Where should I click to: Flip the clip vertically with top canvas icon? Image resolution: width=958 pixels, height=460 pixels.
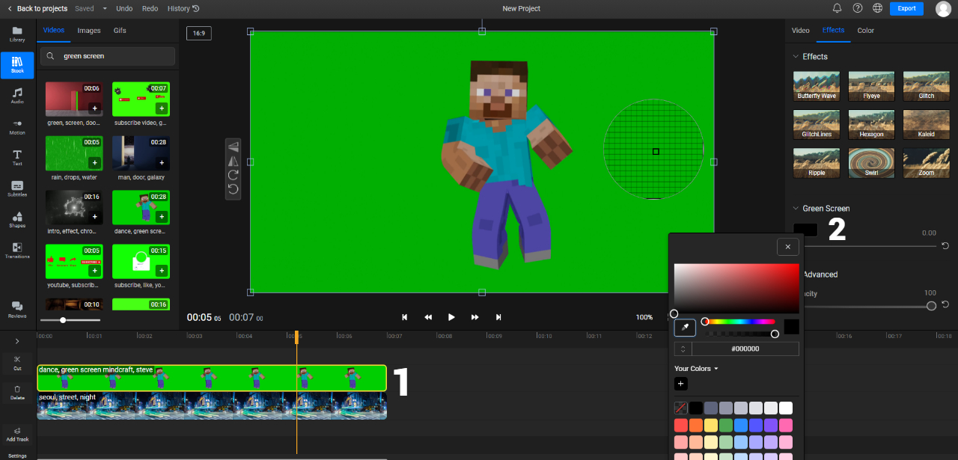(x=234, y=146)
